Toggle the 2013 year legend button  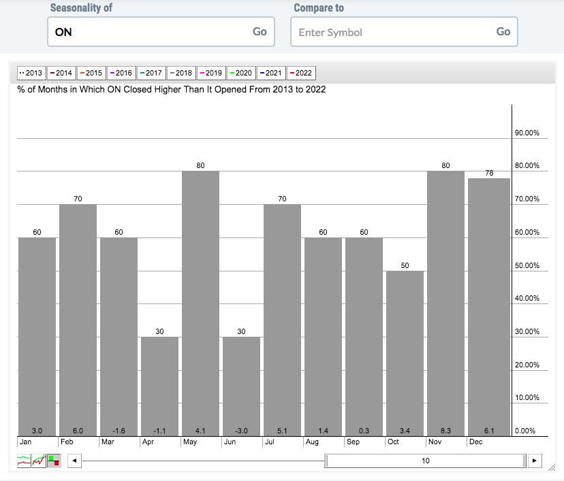[31, 73]
